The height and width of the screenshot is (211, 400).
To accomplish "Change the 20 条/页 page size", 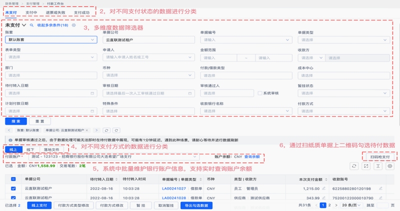I will click(351, 205).
